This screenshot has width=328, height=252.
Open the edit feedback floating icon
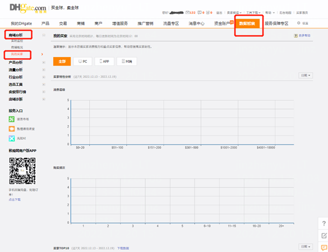[324, 236]
